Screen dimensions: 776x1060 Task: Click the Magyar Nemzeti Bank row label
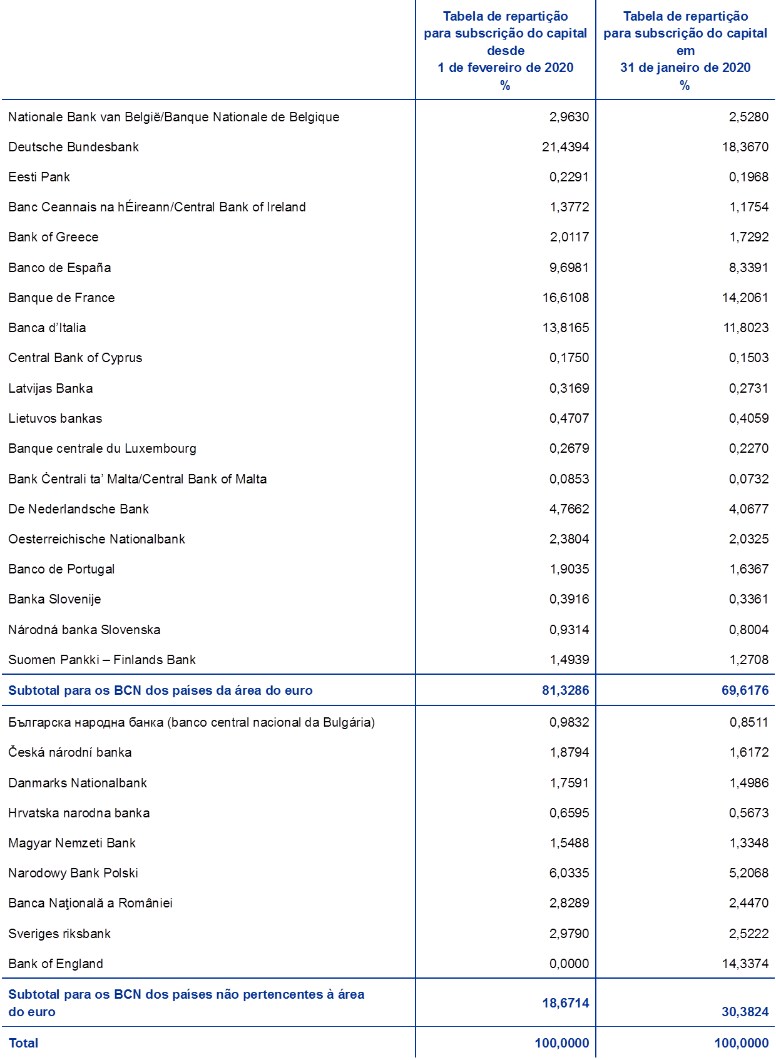click(72, 843)
